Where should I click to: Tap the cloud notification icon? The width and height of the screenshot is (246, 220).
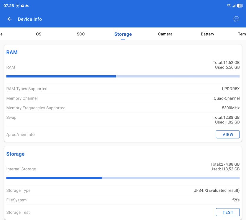pyautogui.click(x=27, y=6)
